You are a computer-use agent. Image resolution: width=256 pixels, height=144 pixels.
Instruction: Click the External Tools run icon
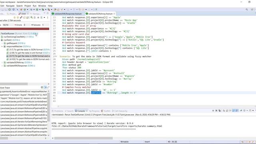coord(49,10)
